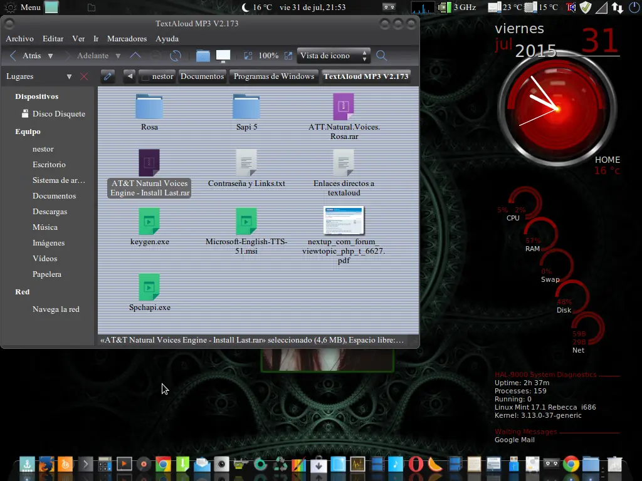The height and width of the screenshot is (481, 642).
Task: Open the Ver menu
Action: [x=78, y=39]
